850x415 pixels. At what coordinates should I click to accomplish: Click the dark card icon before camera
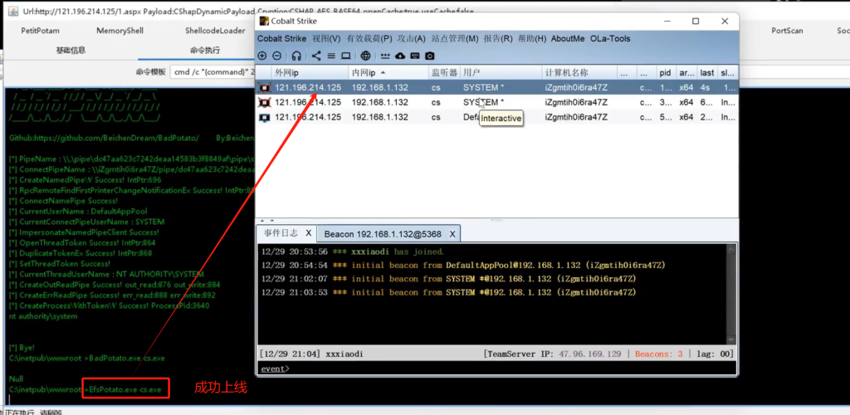coord(415,56)
